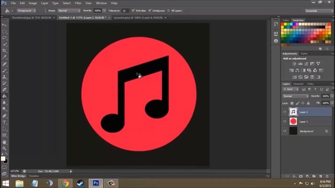This screenshot has width=335, height=188.
Task: Select the Eyedropper tool
Action: [4, 57]
